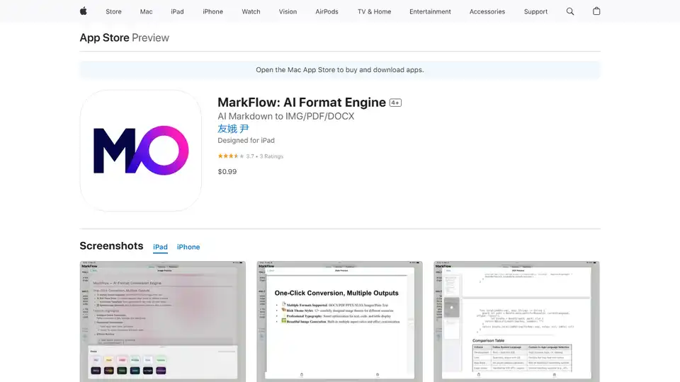Open the Entertainment menu

430,12
